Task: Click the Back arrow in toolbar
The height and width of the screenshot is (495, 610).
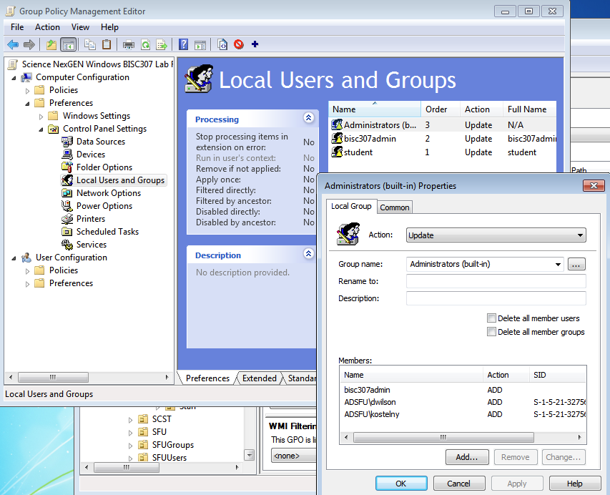Action: [x=13, y=44]
